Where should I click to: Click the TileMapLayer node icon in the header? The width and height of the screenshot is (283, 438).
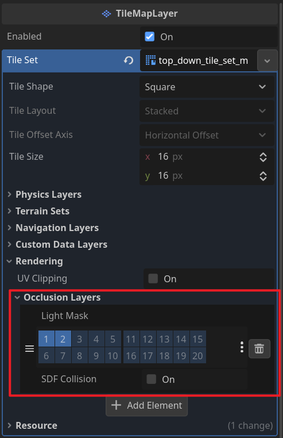tap(106, 13)
